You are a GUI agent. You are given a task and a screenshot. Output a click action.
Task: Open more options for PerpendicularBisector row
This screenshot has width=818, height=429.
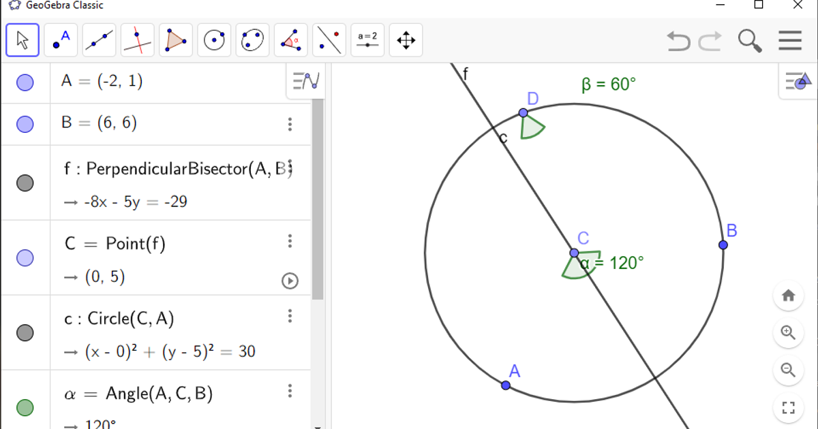tap(290, 166)
